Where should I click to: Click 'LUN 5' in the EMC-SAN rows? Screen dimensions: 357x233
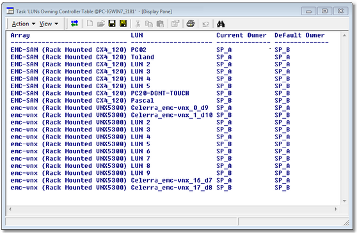141,86
